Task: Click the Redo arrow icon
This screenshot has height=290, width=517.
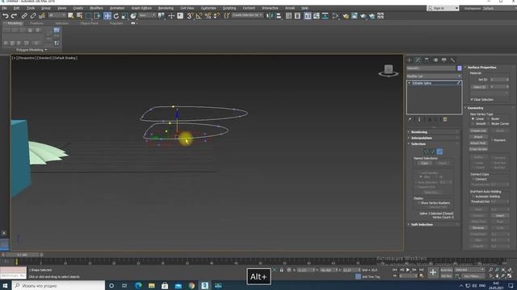Action: (x=14, y=16)
